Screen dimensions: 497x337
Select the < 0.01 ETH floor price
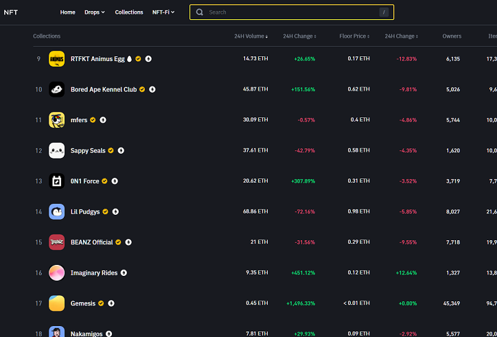pyautogui.click(x=356, y=303)
